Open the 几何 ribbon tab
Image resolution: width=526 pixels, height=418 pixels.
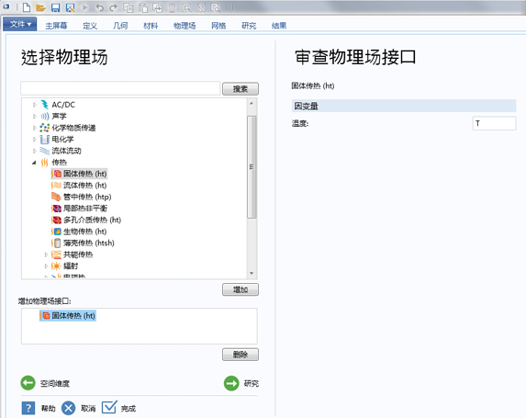(120, 26)
